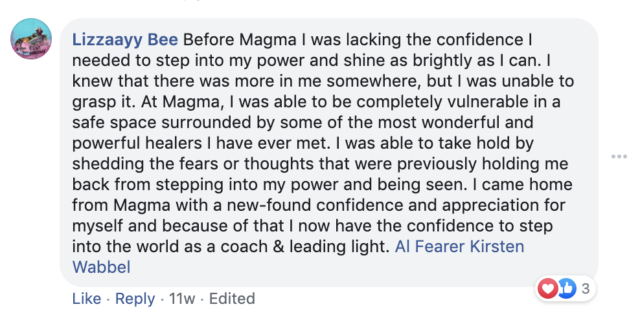Click the red heart reaction icon

(548, 288)
